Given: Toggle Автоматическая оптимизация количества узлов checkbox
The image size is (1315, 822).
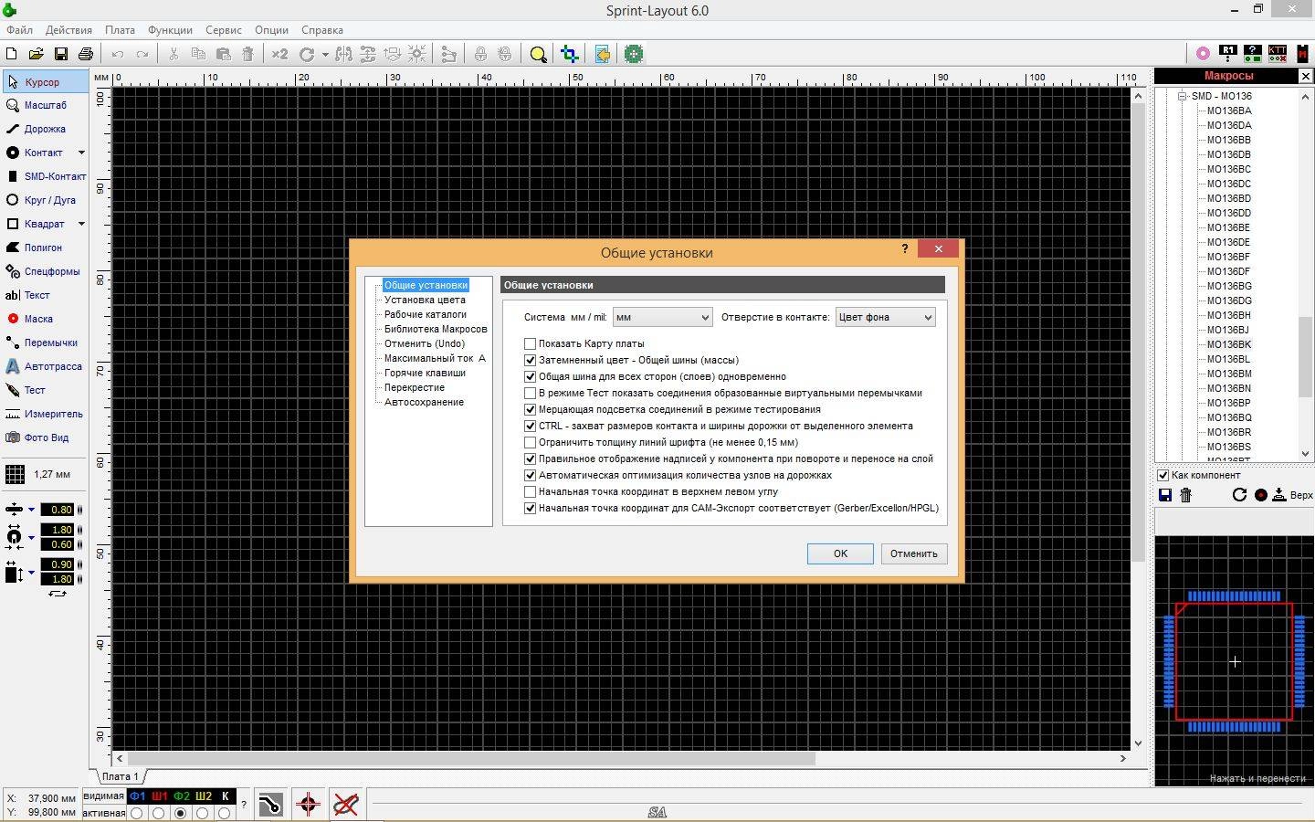Looking at the screenshot, I should (x=530, y=475).
